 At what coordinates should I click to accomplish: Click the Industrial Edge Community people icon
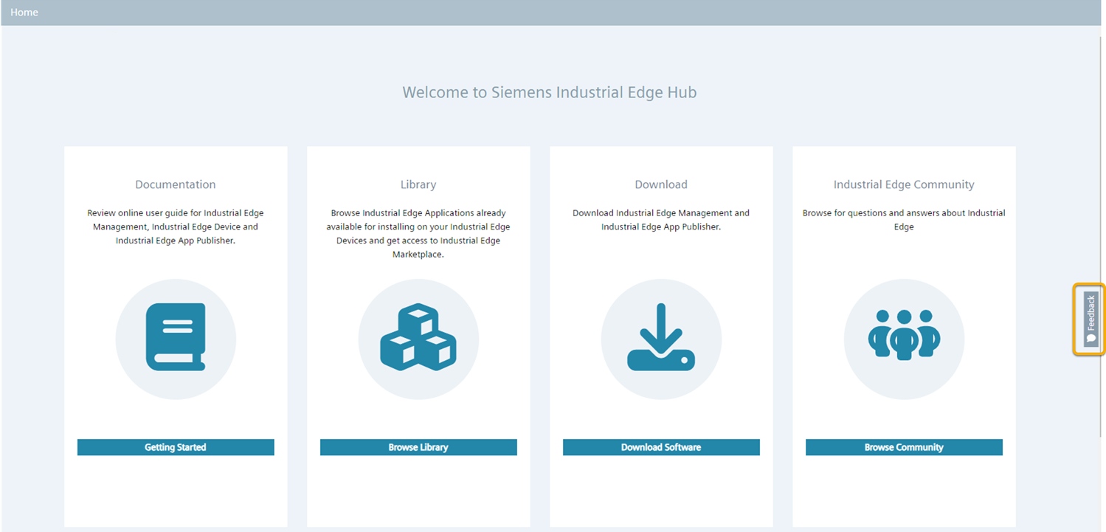click(903, 339)
